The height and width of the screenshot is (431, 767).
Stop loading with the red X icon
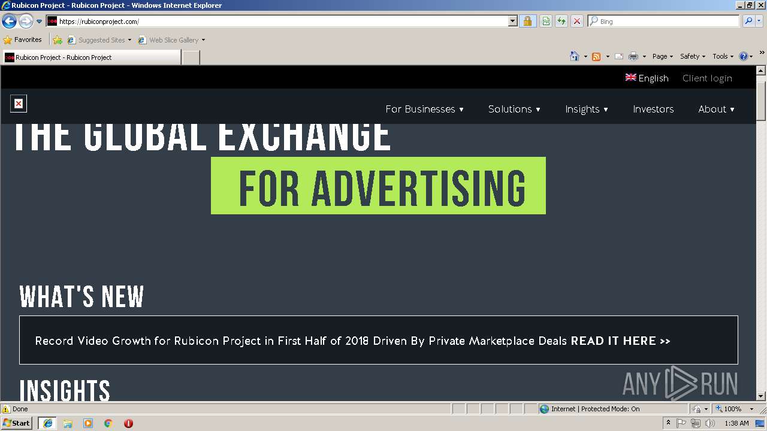[577, 22]
